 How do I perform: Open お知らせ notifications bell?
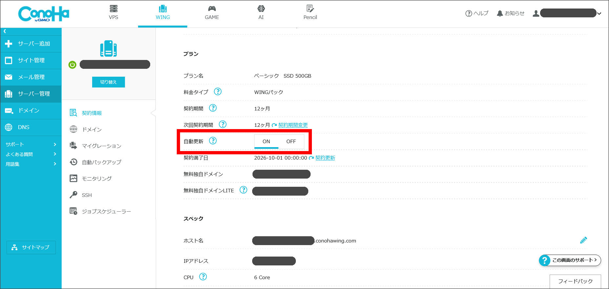[511, 13]
